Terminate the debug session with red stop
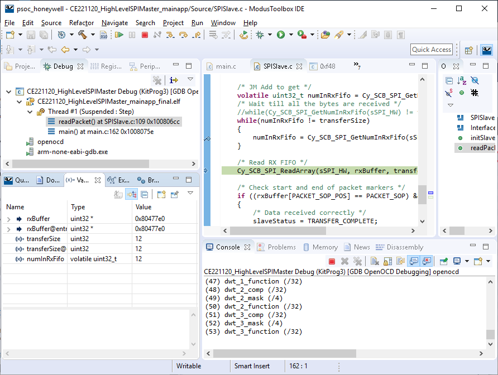 pyautogui.click(x=145, y=35)
